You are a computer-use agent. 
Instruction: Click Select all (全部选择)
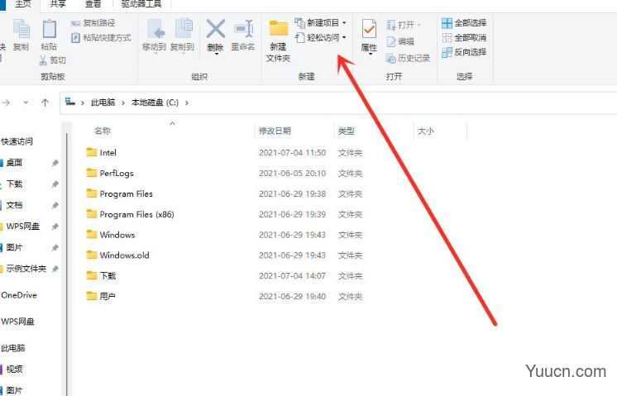coord(464,23)
